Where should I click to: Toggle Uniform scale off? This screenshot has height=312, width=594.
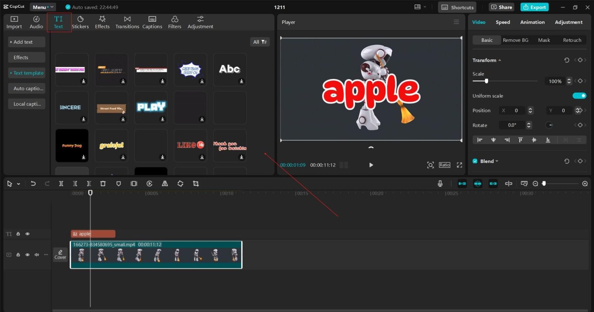point(579,96)
